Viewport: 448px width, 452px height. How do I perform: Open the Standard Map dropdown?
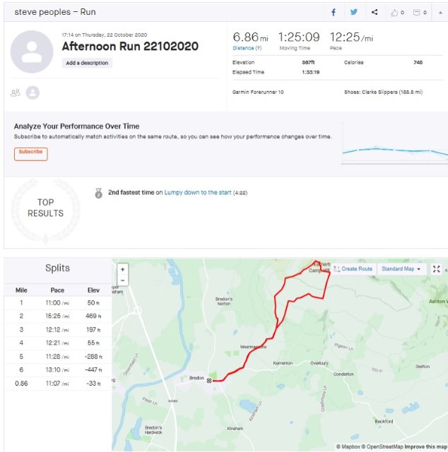point(401,269)
